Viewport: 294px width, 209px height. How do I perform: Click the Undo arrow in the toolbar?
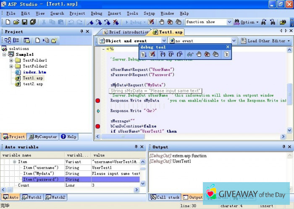71,22
